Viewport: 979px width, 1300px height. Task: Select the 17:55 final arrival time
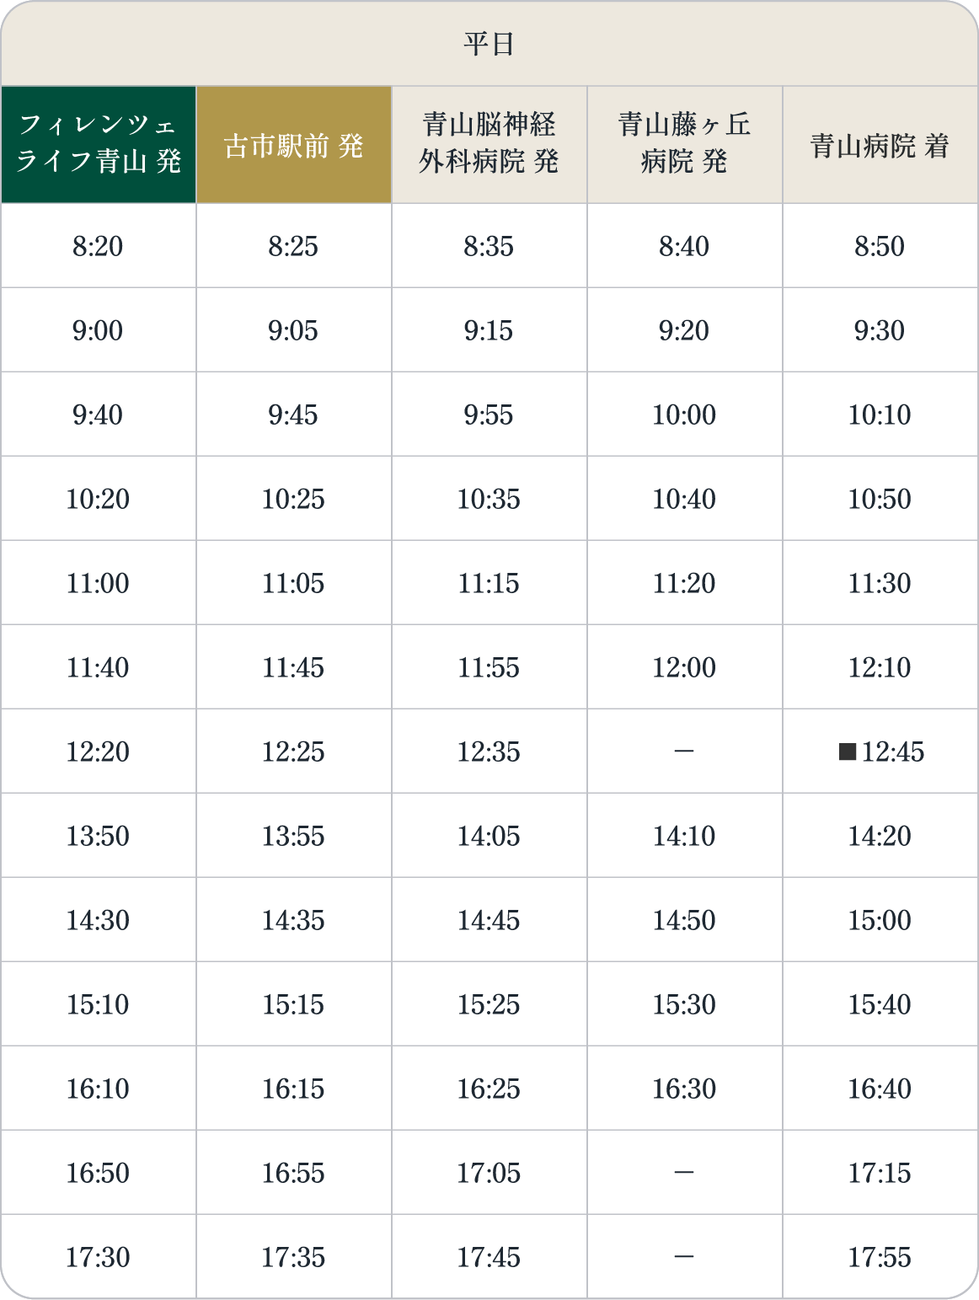(x=880, y=1257)
